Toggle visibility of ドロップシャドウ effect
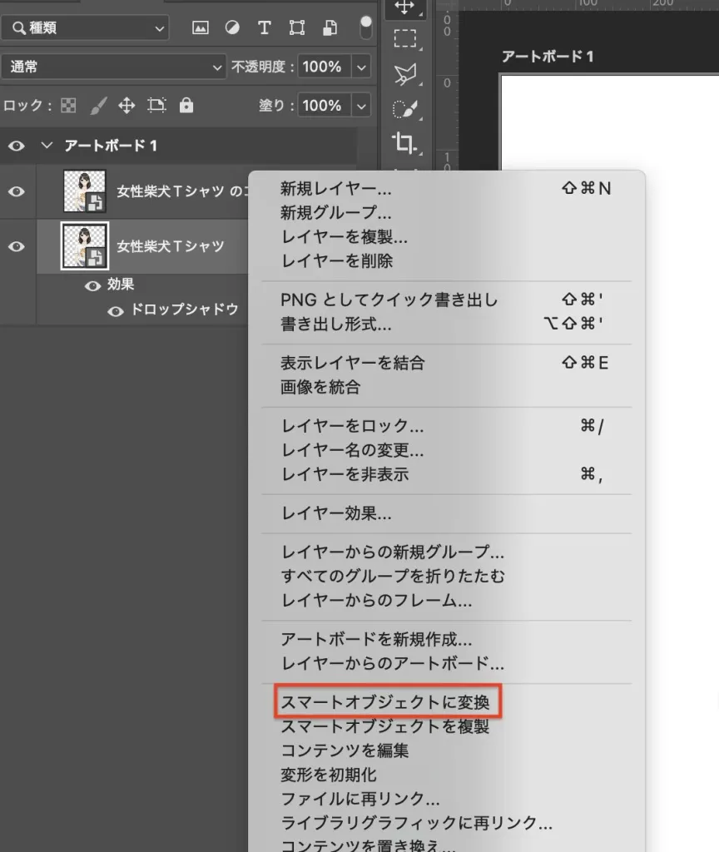The height and width of the screenshot is (852, 719). click(116, 310)
